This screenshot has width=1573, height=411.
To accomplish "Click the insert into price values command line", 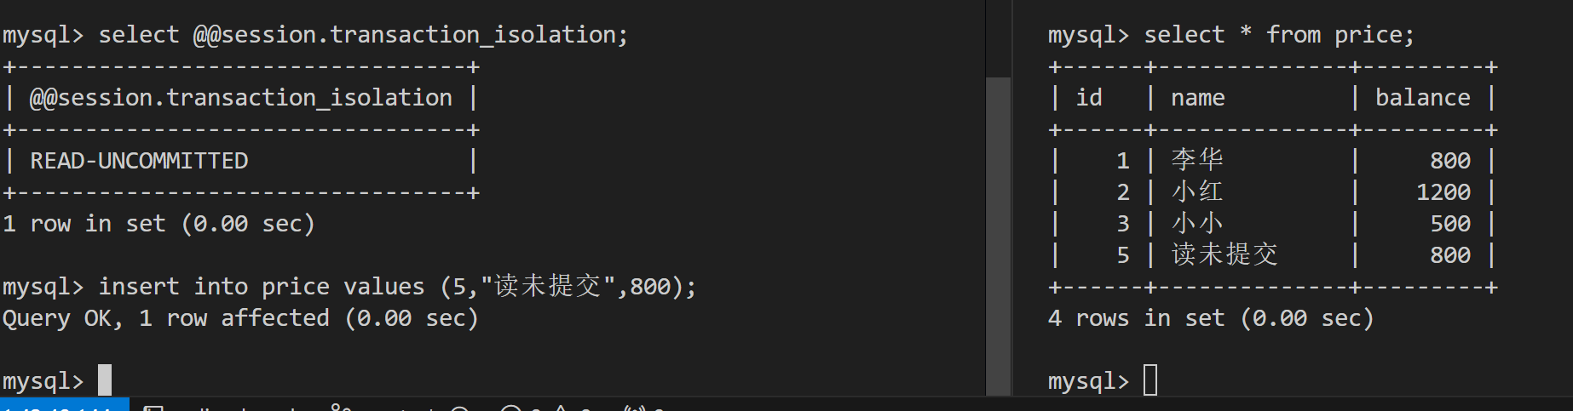I will point(349,287).
